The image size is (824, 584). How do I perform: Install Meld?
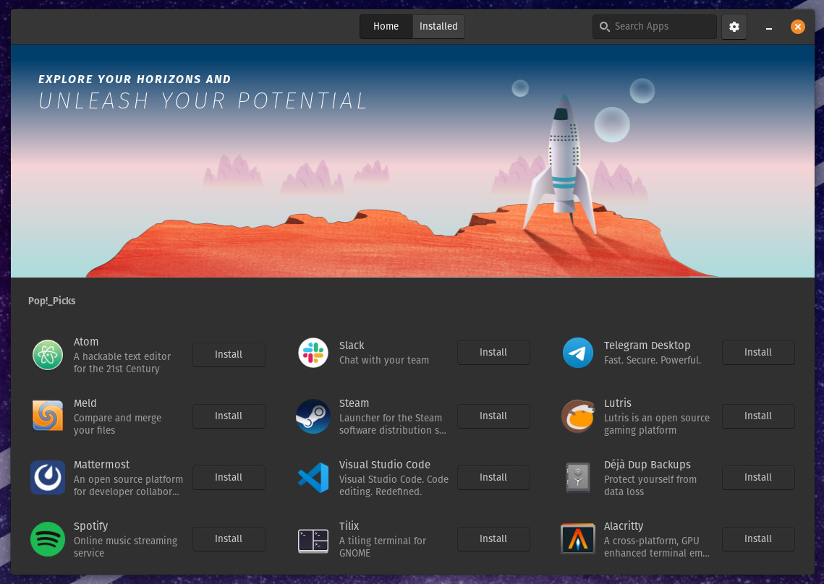pyautogui.click(x=229, y=416)
